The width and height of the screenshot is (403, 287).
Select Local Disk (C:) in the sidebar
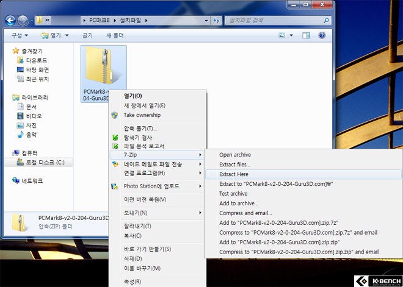tap(38, 162)
